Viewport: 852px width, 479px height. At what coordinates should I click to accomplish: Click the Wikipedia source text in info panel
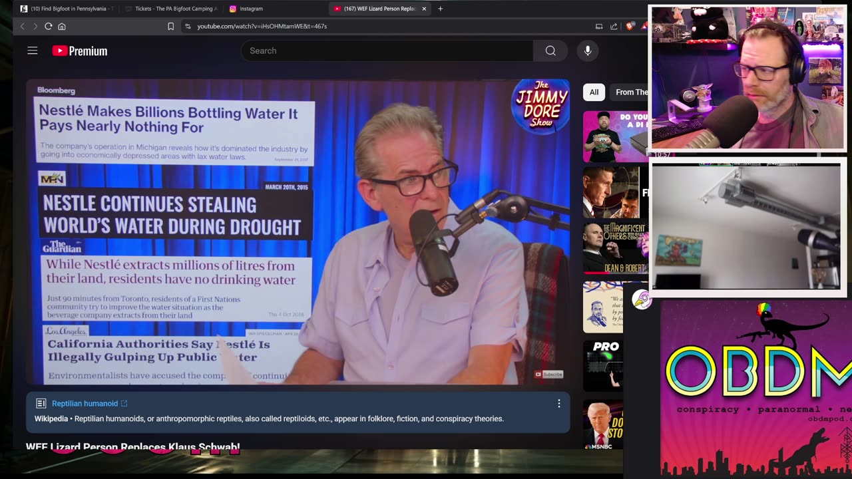click(51, 418)
